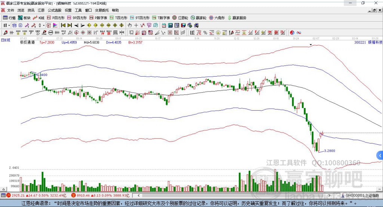Open the 帮助 menu
The height and width of the screenshot is (207, 383).
tap(115, 10)
